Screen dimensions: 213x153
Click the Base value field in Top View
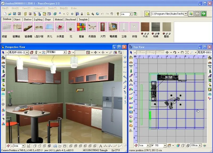(141, 52)
